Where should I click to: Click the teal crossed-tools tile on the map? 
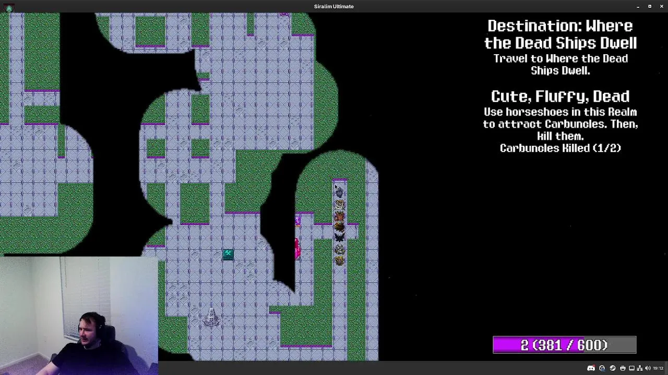tap(228, 254)
